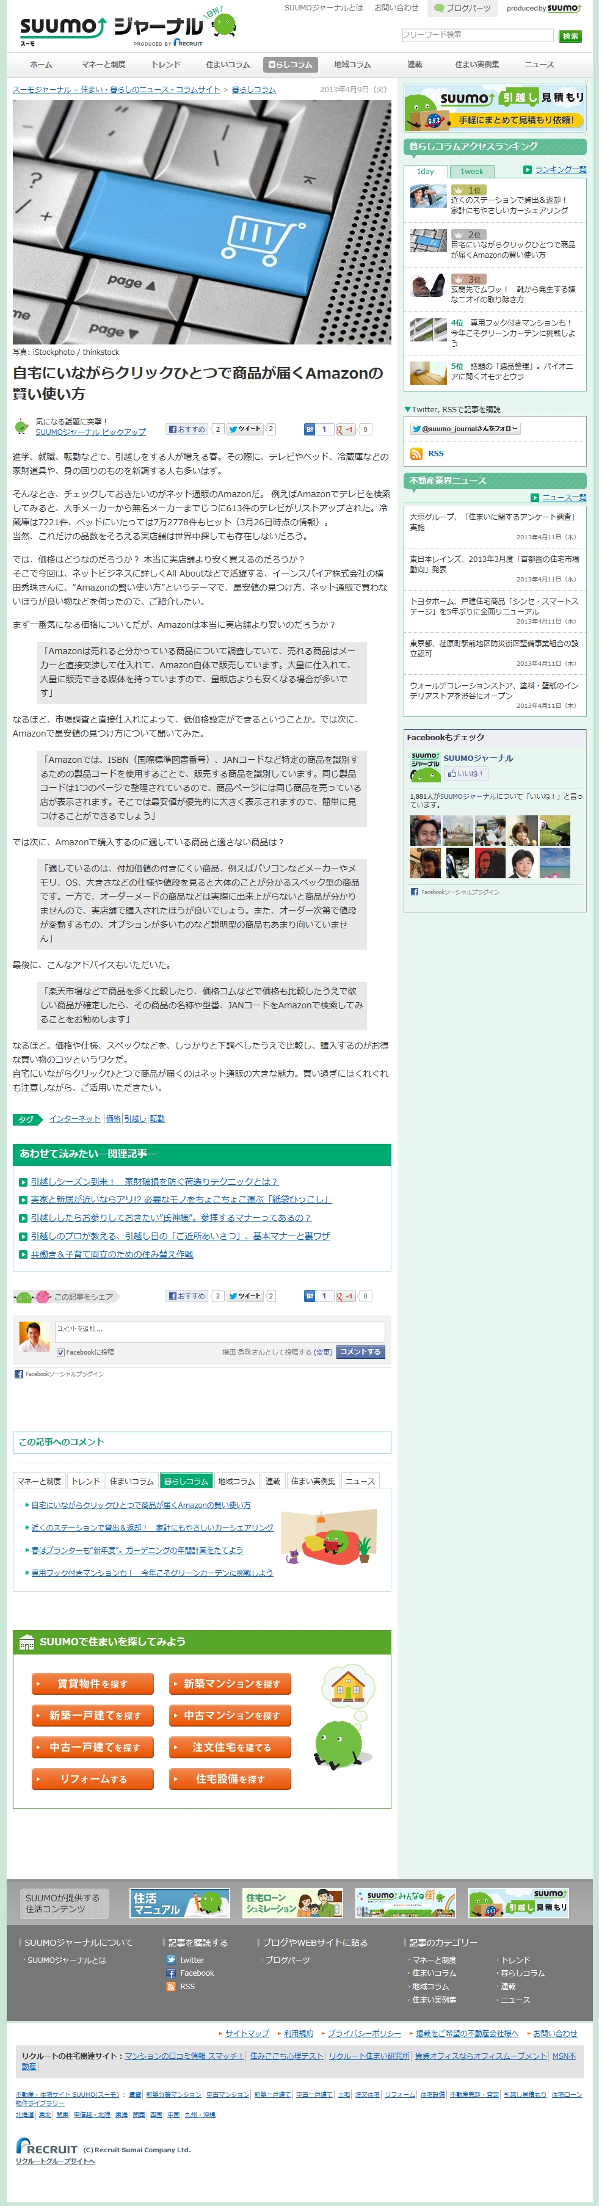Screen dimensions: 599x2206
Task: Open the トヨタホーム シンセ・スマートステージ news item
Action: (494, 607)
